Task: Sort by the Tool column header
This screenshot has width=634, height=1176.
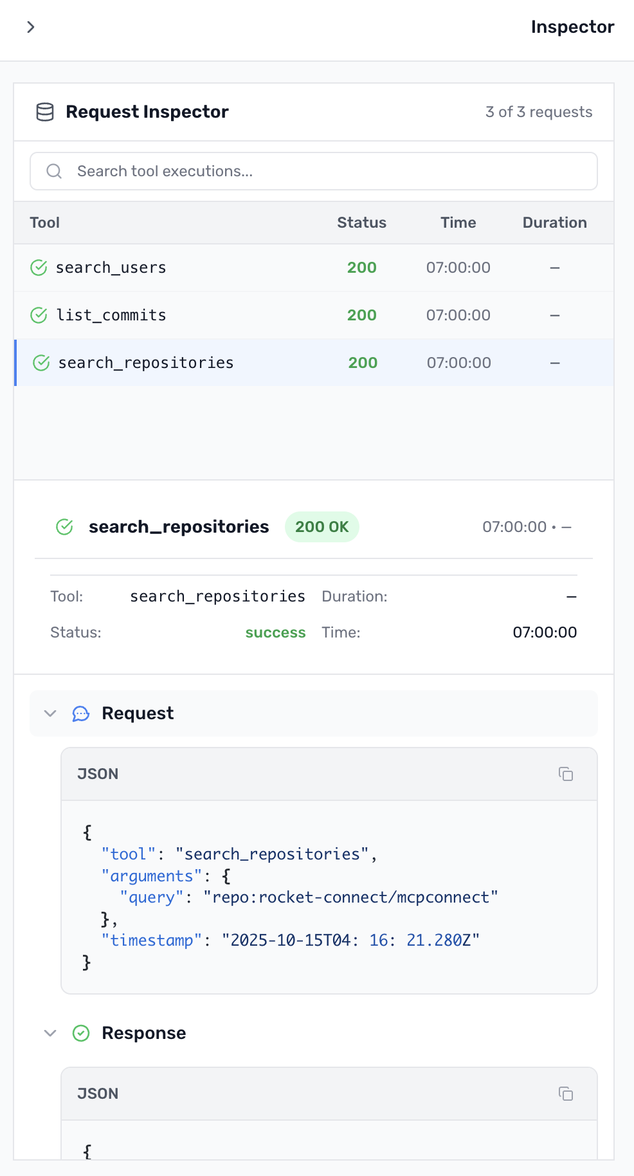Action: click(44, 223)
